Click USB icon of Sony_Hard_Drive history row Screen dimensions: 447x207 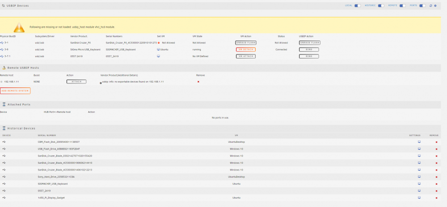click(x=4, y=177)
